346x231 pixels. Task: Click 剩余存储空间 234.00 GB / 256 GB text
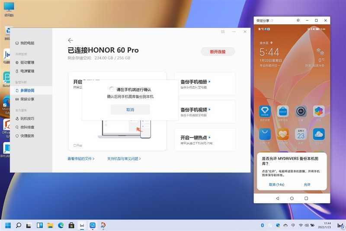(99, 58)
